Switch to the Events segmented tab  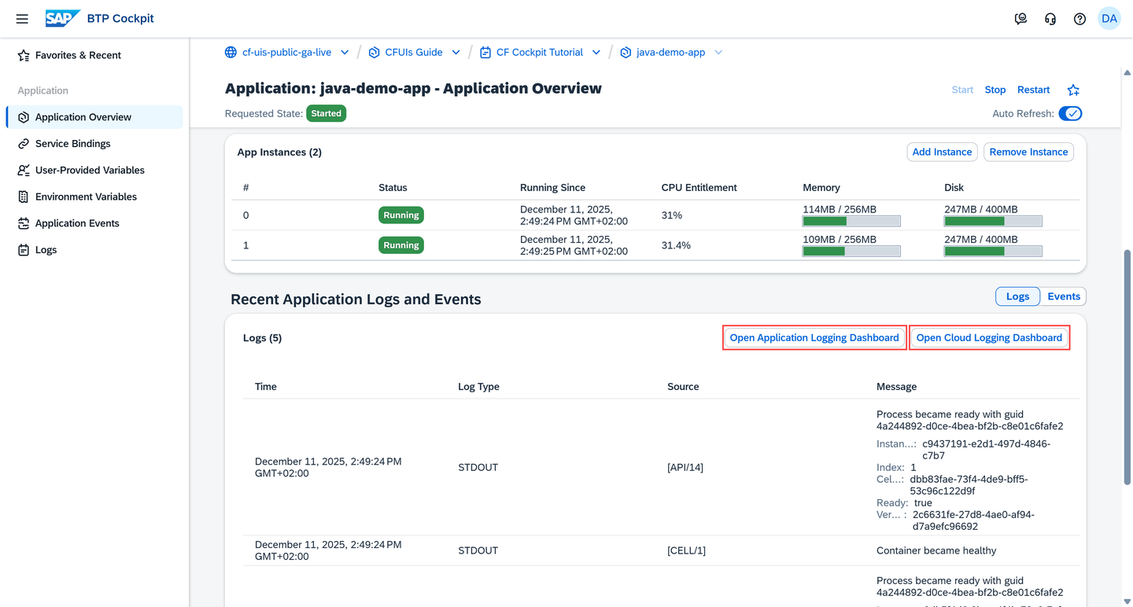[1064, 296]
